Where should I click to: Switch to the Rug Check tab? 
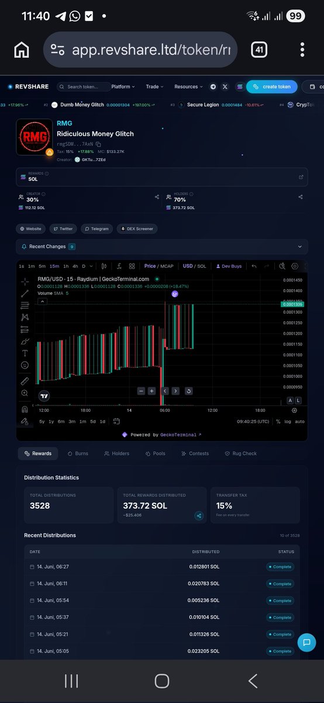[x=241, y=453]
